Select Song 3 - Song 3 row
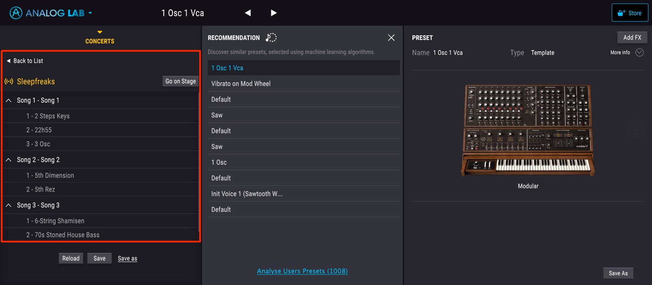 (x=100, y=205)
